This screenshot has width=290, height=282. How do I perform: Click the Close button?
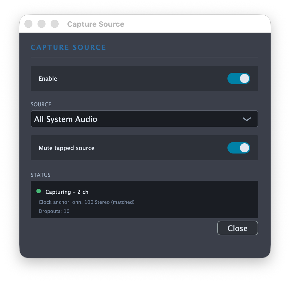point(237,228)
